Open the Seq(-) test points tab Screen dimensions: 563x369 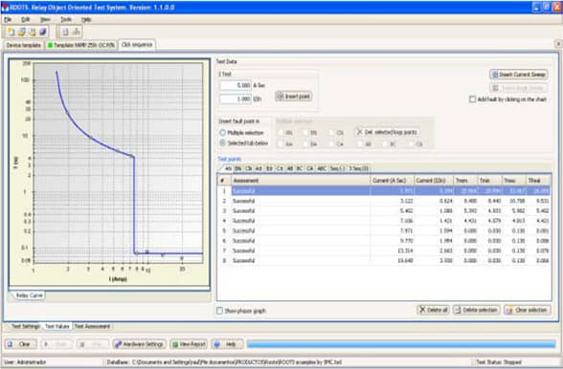[x=337, y=168]
